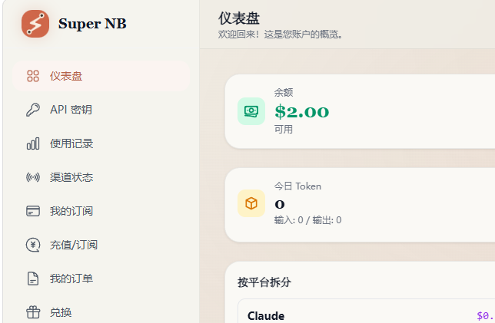This screenshot has height=323, width=495.
Task: Click the yellow token cube icon
Action: coord(251,203)
